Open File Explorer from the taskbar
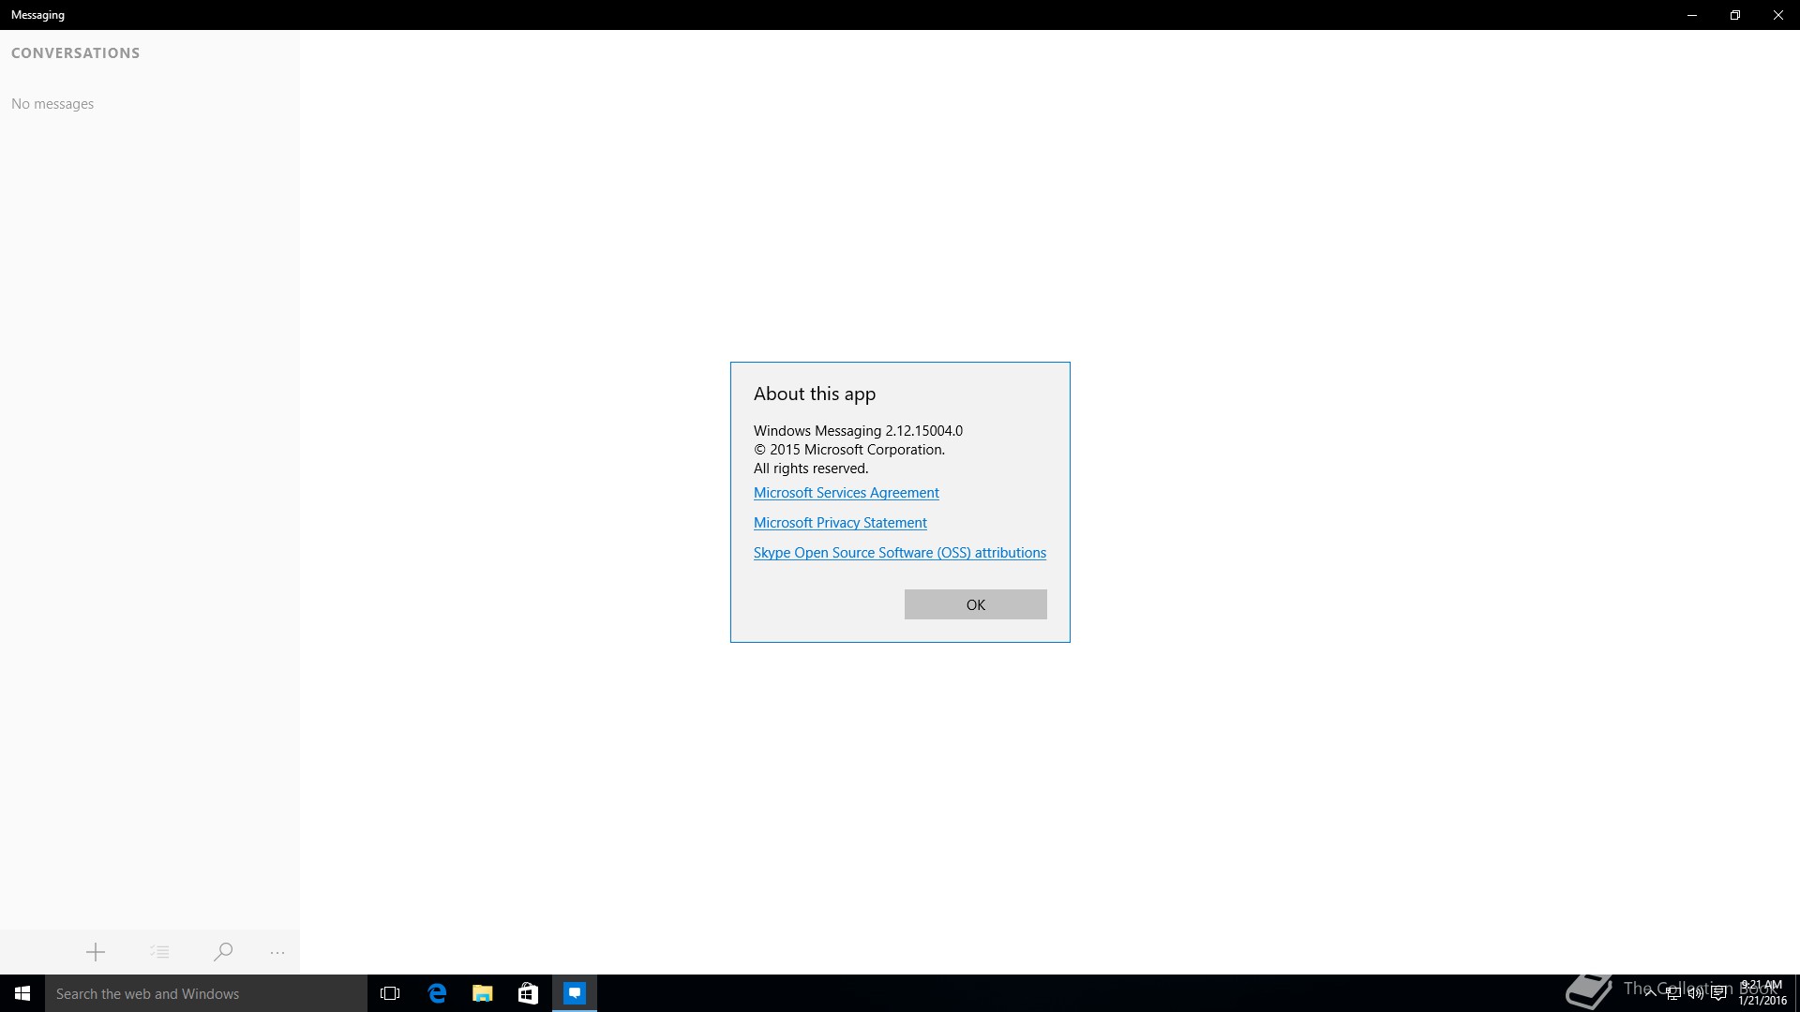The image size is (1800, 1012). pos(482,993)
